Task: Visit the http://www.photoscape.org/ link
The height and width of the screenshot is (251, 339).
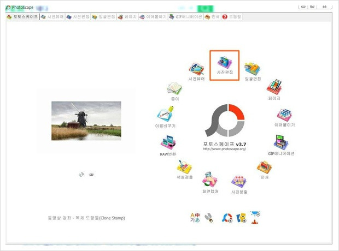Action: [224, 149]
